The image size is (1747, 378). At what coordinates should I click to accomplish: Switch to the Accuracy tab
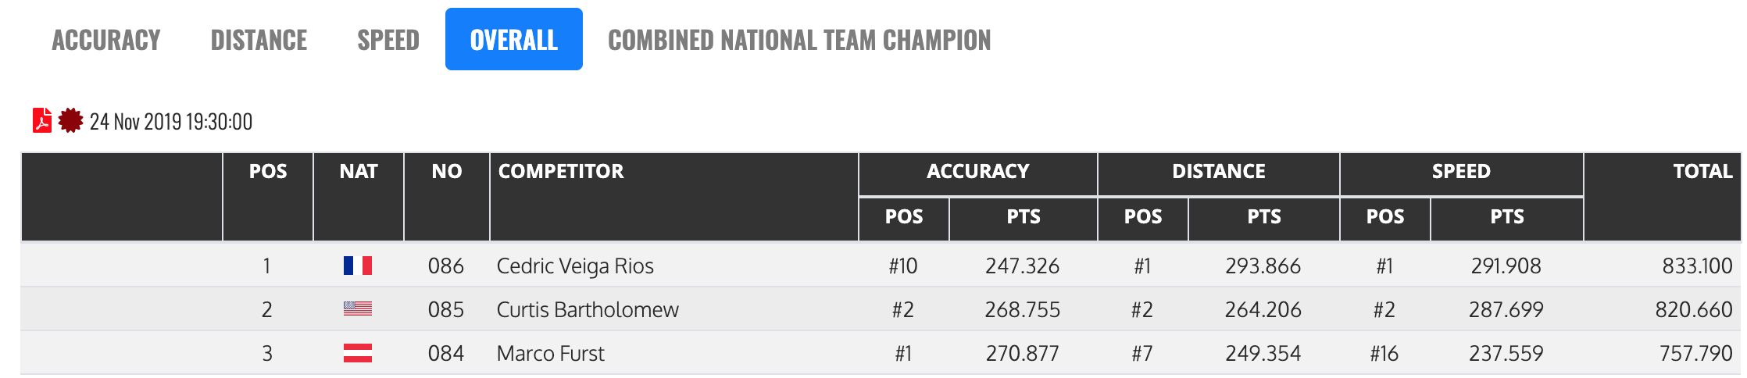coord(106,40)
